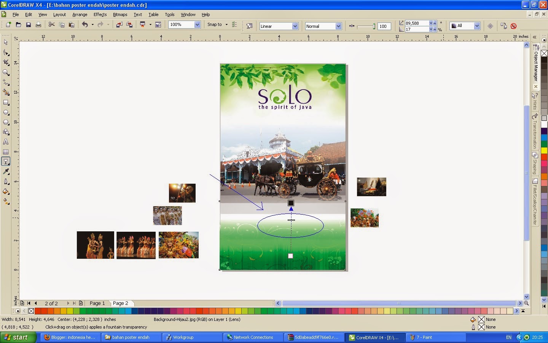Click the Export icon

(x=129, y=25)
